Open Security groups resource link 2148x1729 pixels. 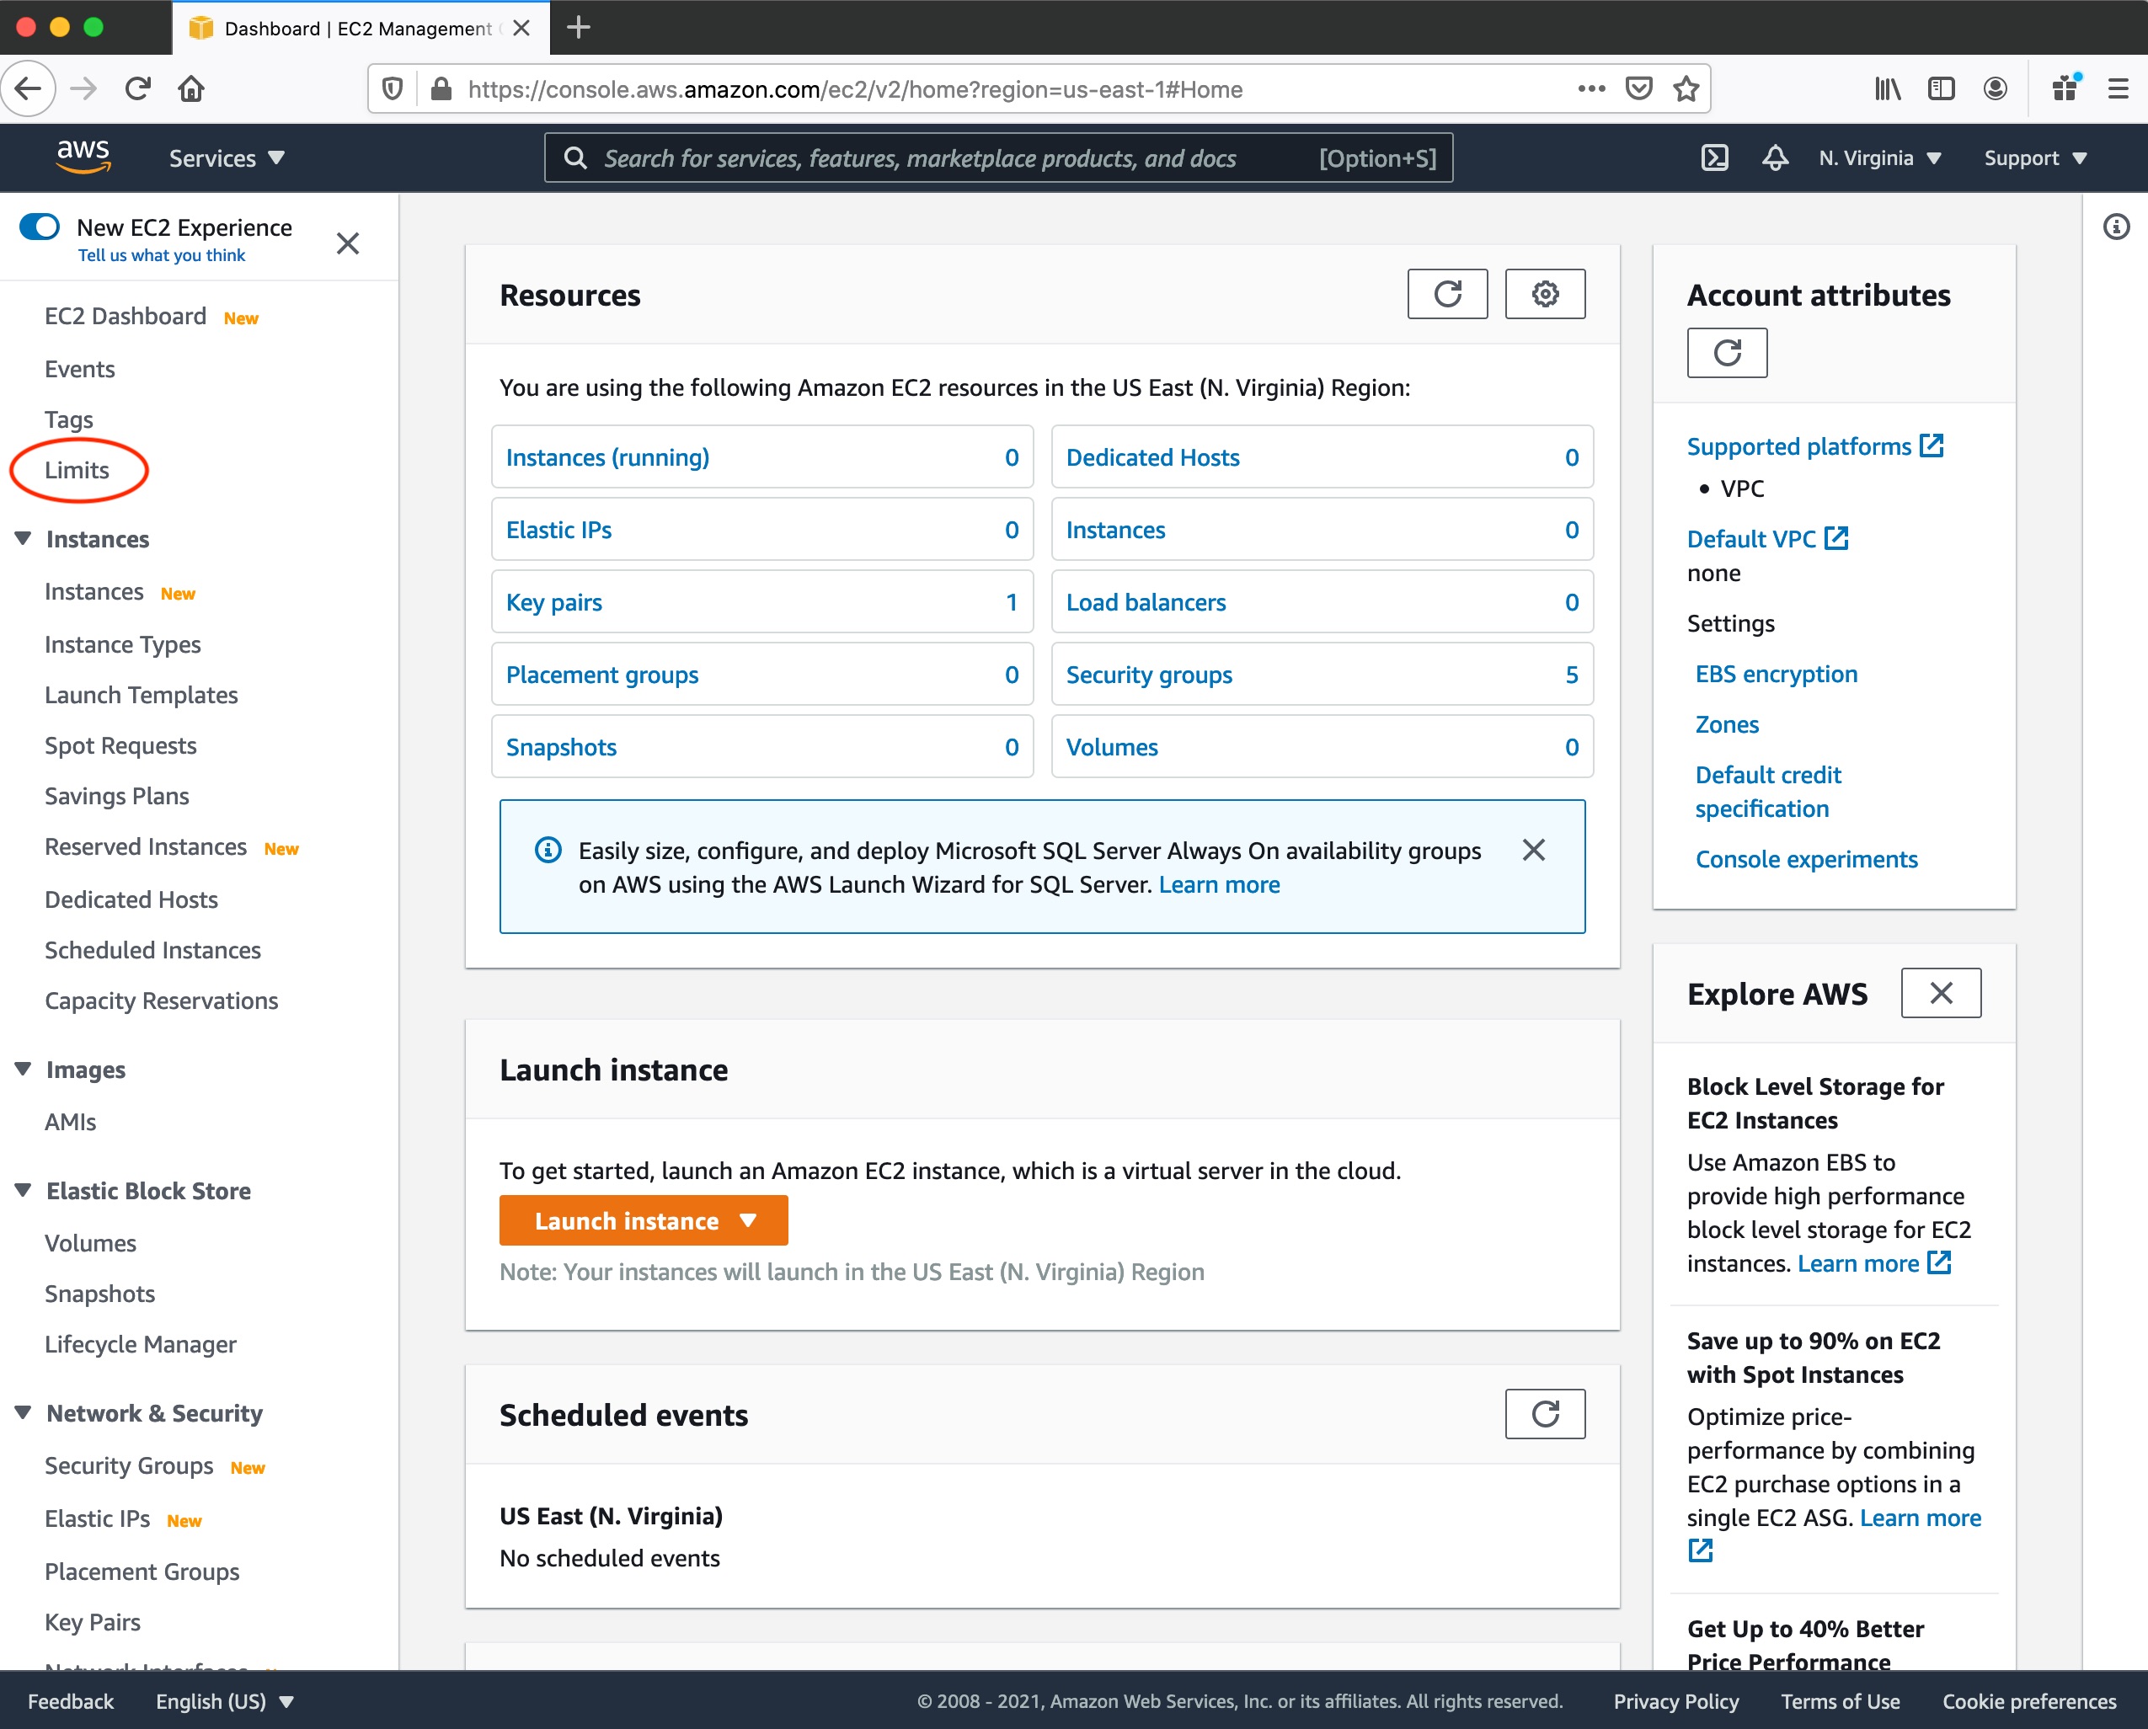click(1149, 675)
